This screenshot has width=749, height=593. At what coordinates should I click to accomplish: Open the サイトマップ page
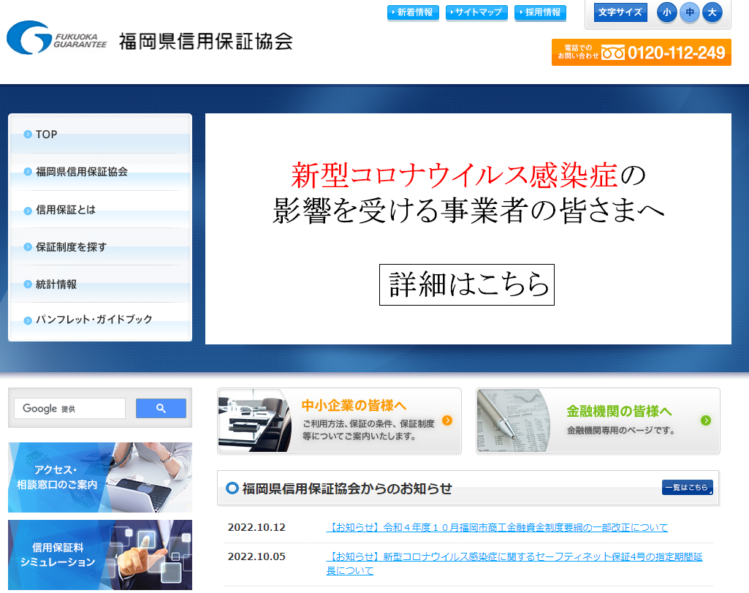tap(476, 12)
